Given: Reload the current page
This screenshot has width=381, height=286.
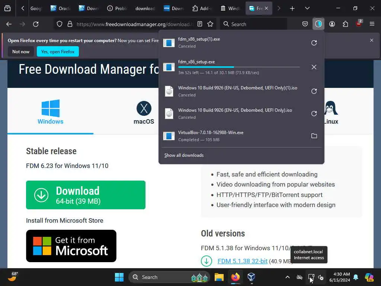Looking at the screenshot, I should point(36,24).
